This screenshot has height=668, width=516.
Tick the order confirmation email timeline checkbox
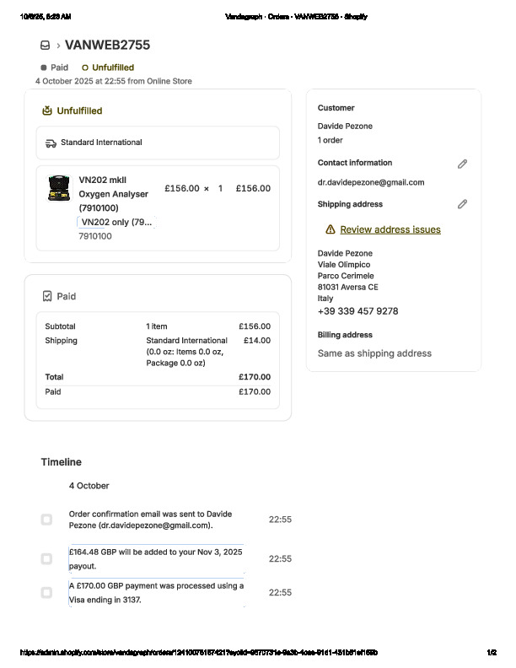[x=46, y=520]
